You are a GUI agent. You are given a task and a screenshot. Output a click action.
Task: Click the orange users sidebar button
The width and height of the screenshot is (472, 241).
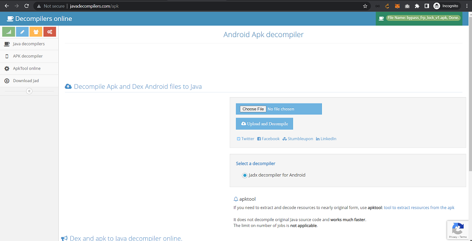point(36,31)
